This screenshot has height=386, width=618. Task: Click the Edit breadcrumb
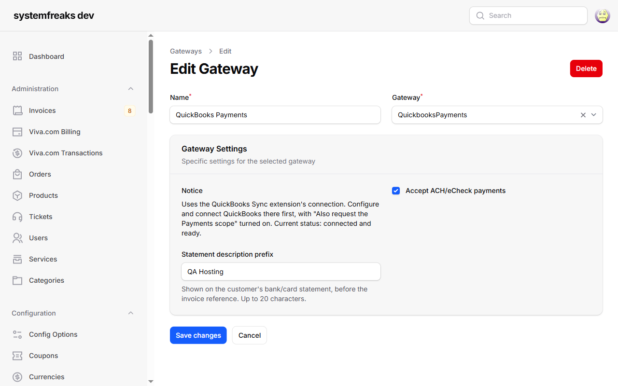(x=225, y=51)
